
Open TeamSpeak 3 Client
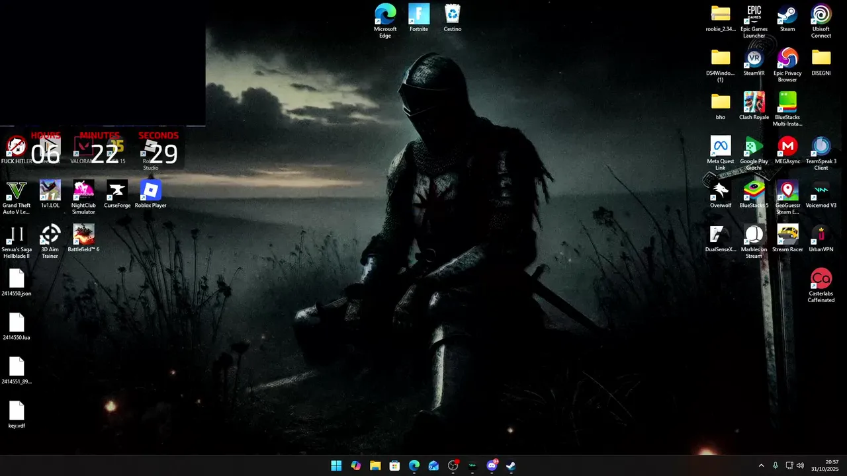pos(821,153)
